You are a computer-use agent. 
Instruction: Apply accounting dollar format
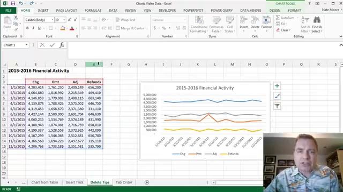click(155, 28)
